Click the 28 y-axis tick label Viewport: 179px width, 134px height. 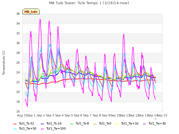point(18,53)
